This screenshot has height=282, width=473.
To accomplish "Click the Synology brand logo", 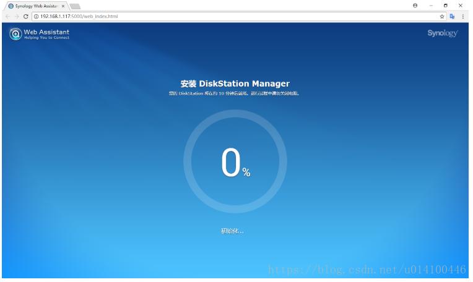I will pyautogui.click(x=442, y=33).
